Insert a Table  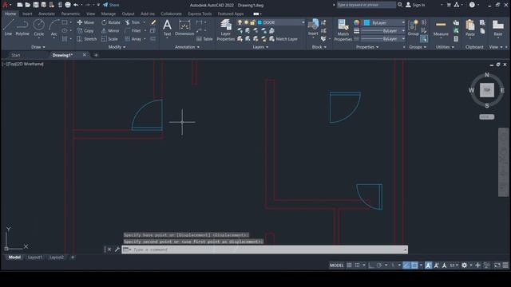pos(204,39)
